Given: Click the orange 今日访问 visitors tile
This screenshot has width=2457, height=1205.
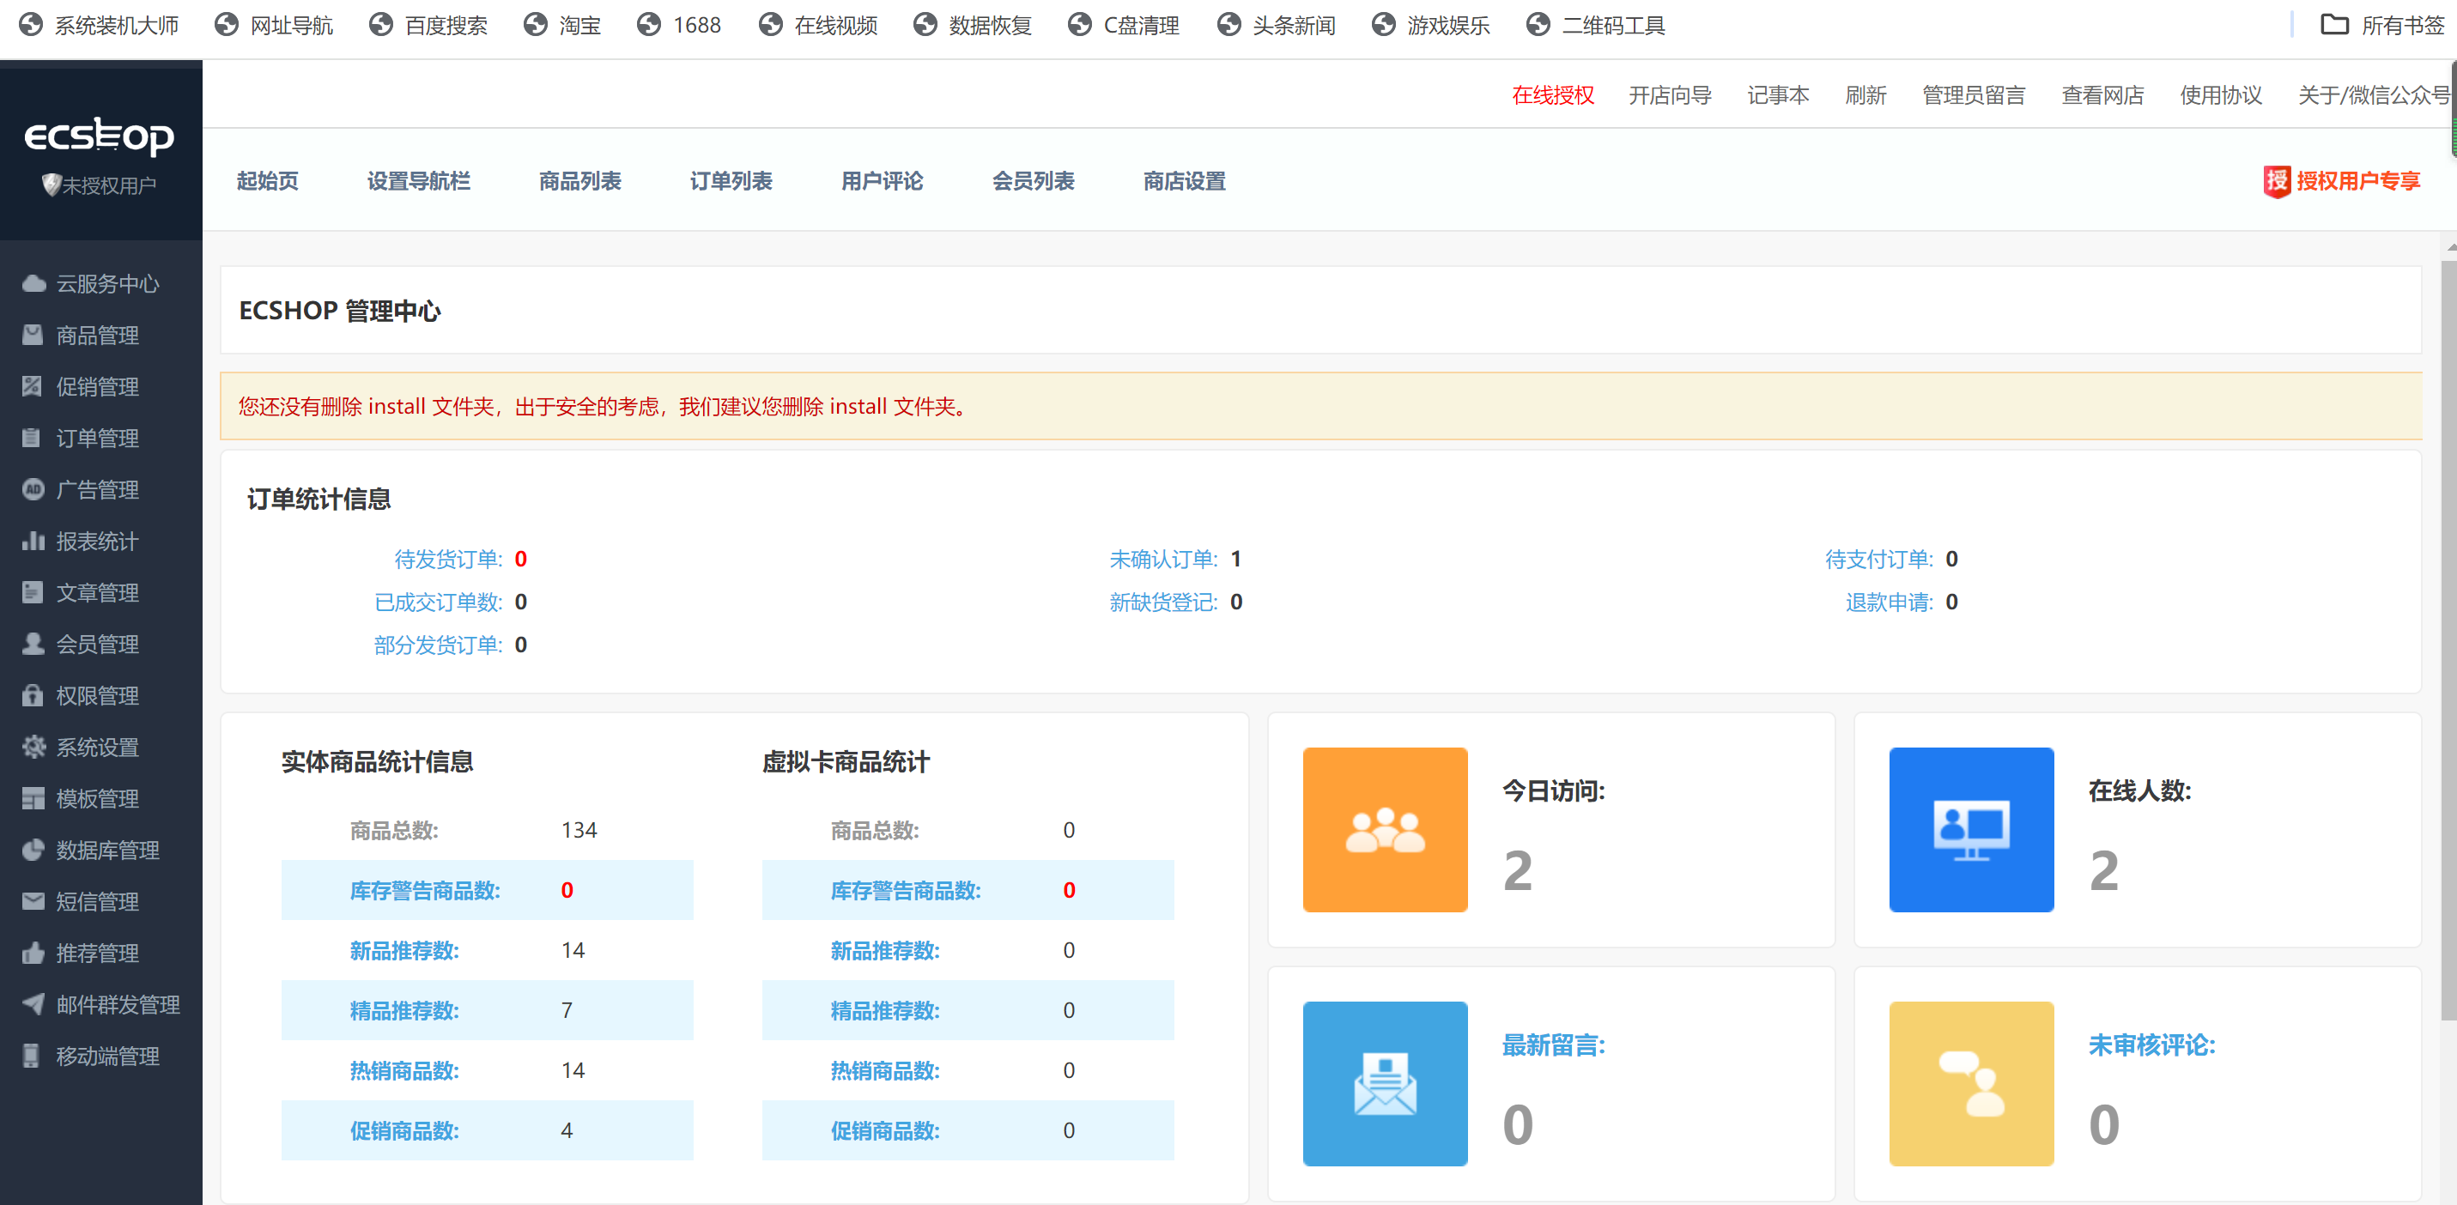Looking at the screenshot, I should [x=1385, y=829].
